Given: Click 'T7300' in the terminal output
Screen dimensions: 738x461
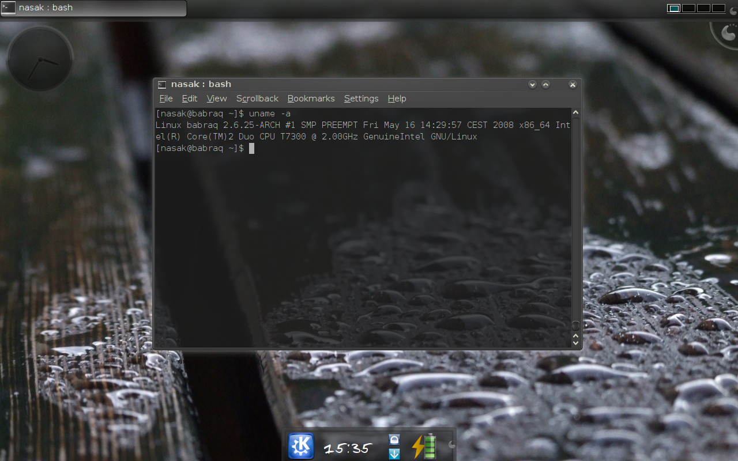Looking at the screenshot, I should click(293, 137).
